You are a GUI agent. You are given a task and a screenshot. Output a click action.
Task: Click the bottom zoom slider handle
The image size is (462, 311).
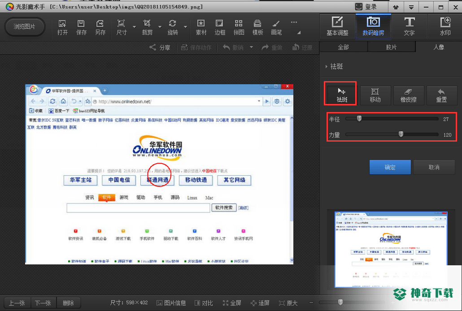point(340,302)
